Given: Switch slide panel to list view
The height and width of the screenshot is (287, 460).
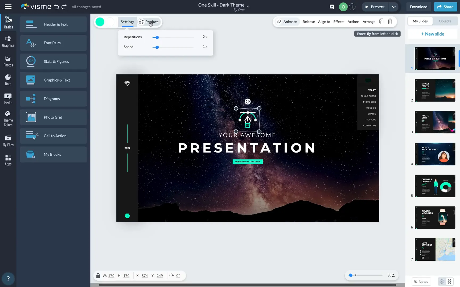Looking at the screenshot, I should (x=450, y=281).
